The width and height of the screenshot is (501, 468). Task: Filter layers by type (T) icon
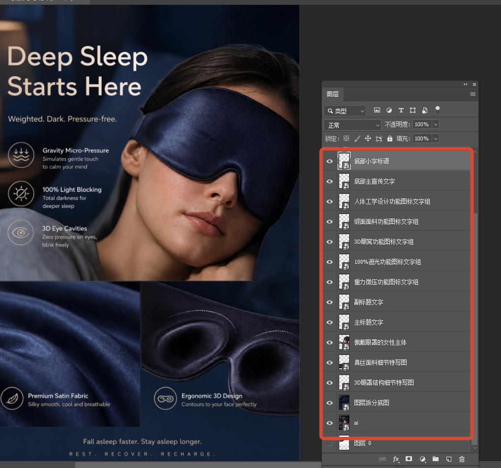401,110
